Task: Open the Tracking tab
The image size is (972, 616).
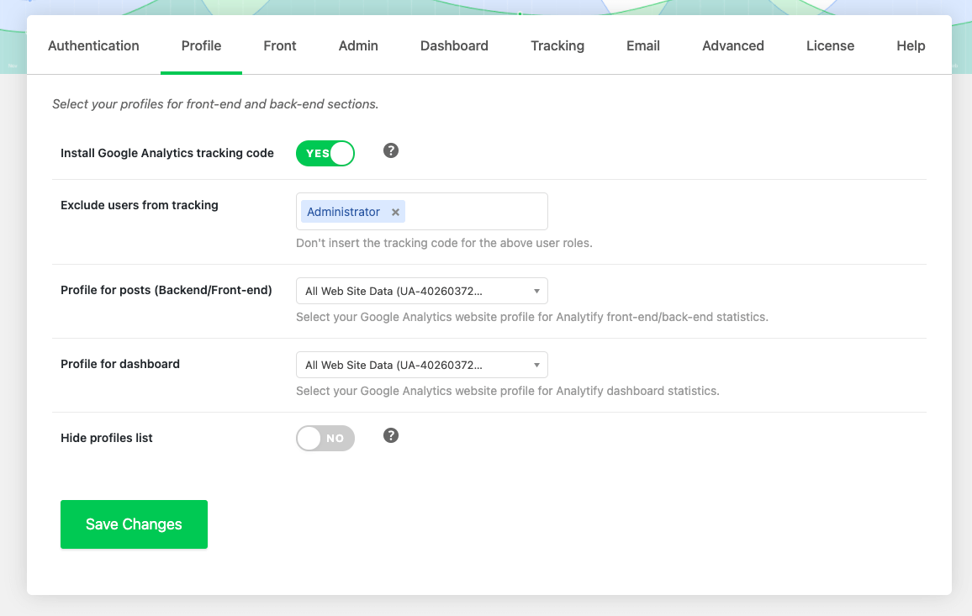Action: (x=557, y=46)
